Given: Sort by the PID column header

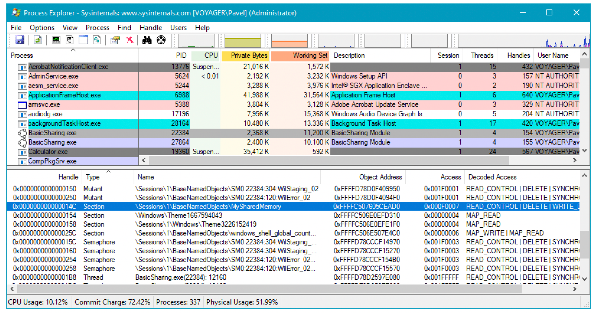Looking at the screenshot, I should (x=165, y=56).
